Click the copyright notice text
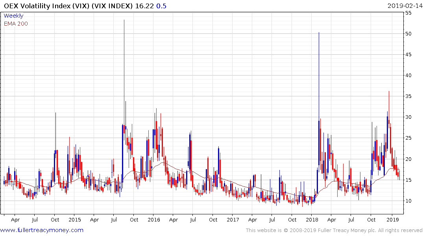 click(334, 230)
